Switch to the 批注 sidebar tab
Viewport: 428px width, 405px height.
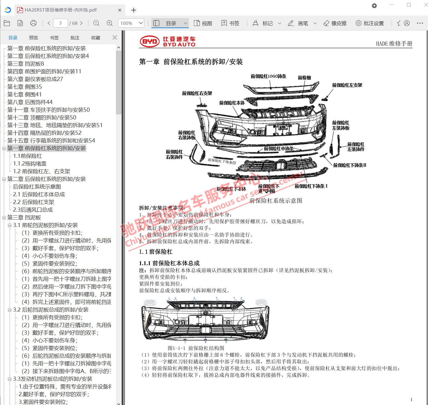(x=74, y=38)
